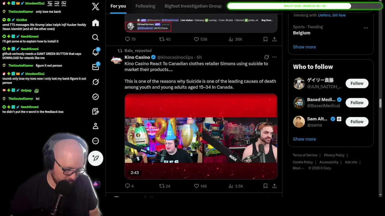The width and height of the screenshot is (385, 216).
Task: Follow Based Medical account
Action: click(357, 103)
